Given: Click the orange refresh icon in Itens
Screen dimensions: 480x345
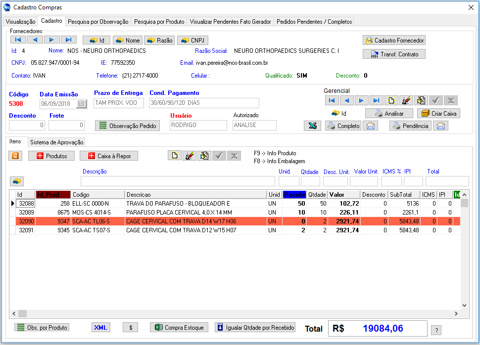Looking at the screenshot, I should 15,156.
